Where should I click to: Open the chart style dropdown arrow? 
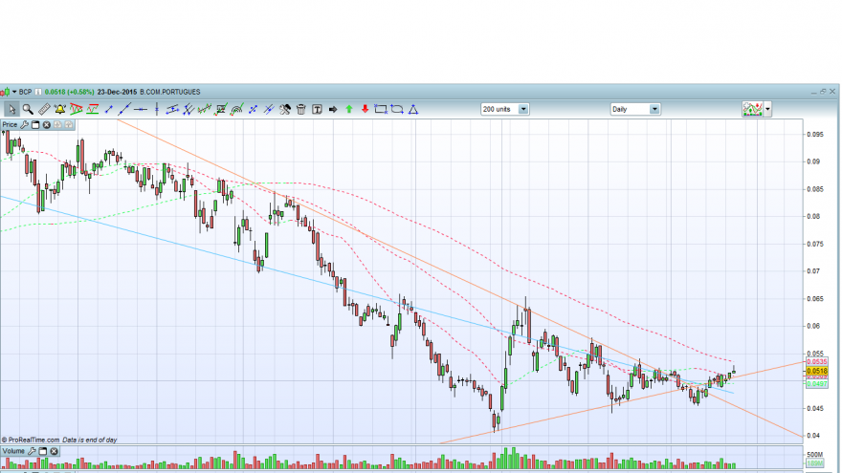(768, 109)
